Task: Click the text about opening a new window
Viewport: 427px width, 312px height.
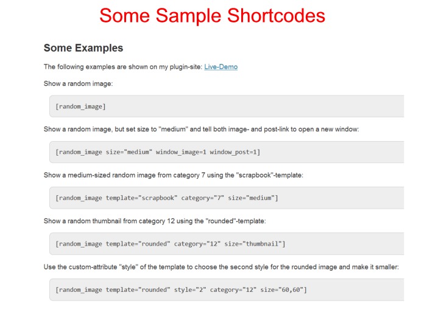Action: pyautogui.click(x=201, y=129)
